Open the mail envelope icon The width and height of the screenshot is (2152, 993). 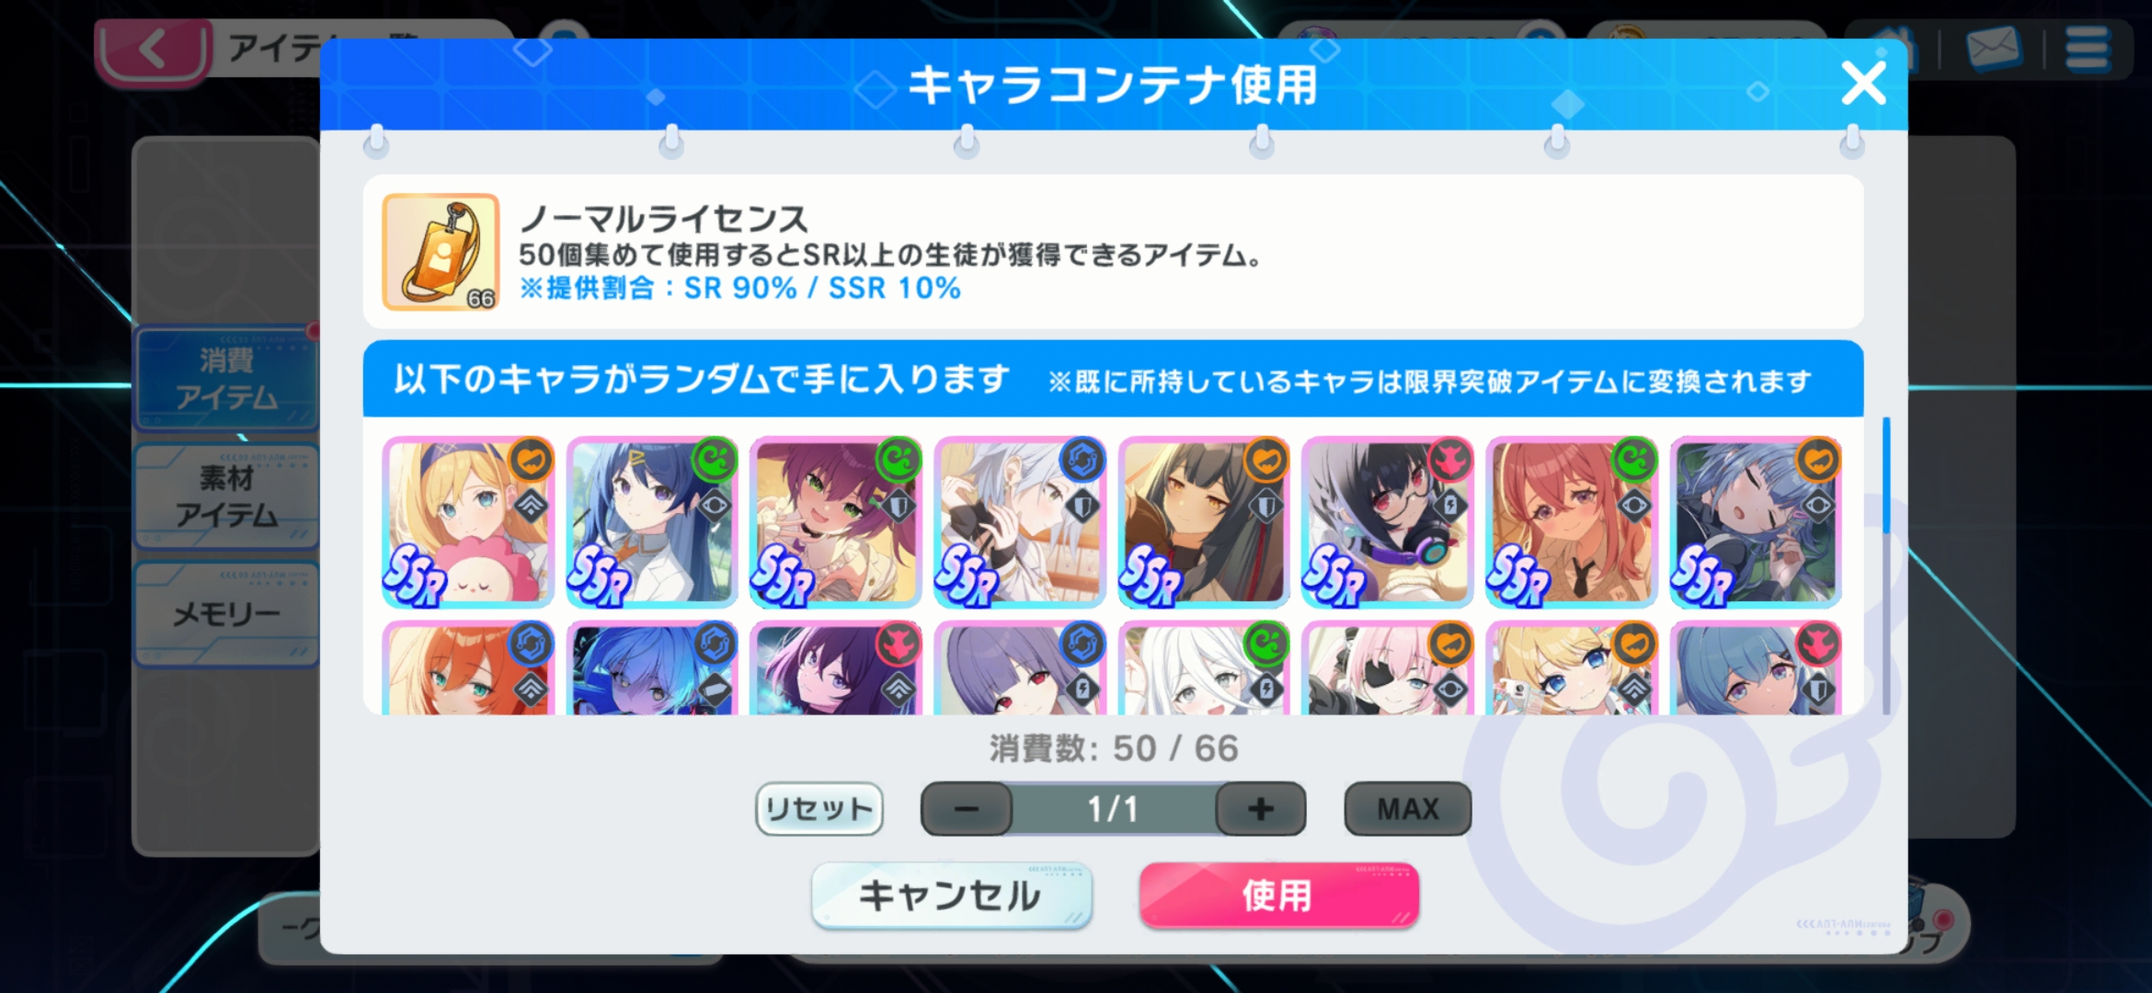(x=1993, y=48)
